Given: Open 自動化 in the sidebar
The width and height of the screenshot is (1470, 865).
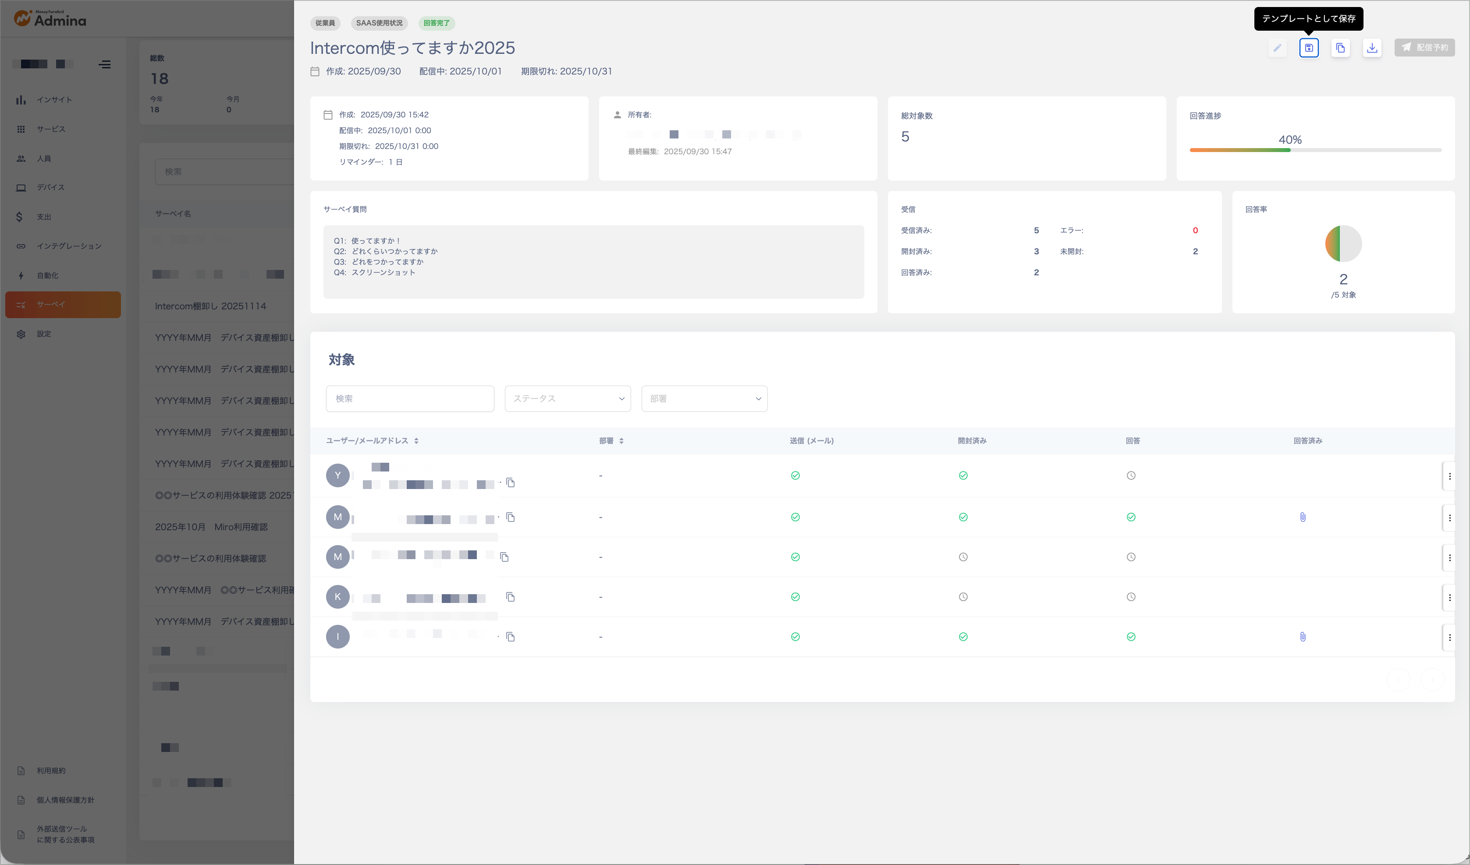Looking at the screenshot, I should 63,275.
